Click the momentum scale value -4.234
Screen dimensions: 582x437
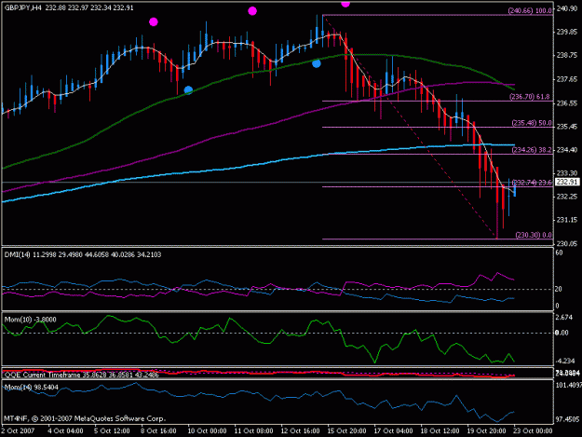point(565,361)
